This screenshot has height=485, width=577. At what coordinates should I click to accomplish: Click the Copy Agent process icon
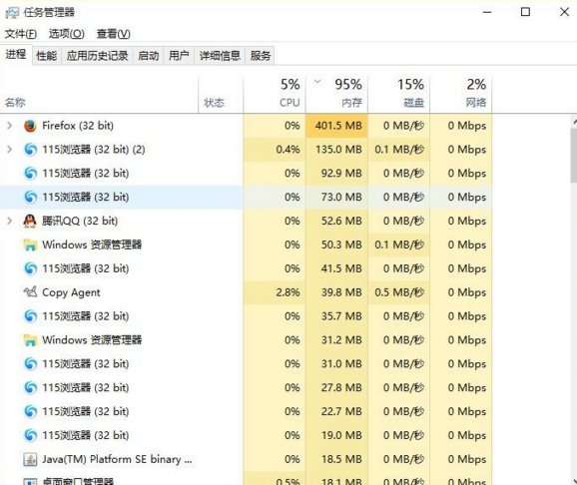30,292
